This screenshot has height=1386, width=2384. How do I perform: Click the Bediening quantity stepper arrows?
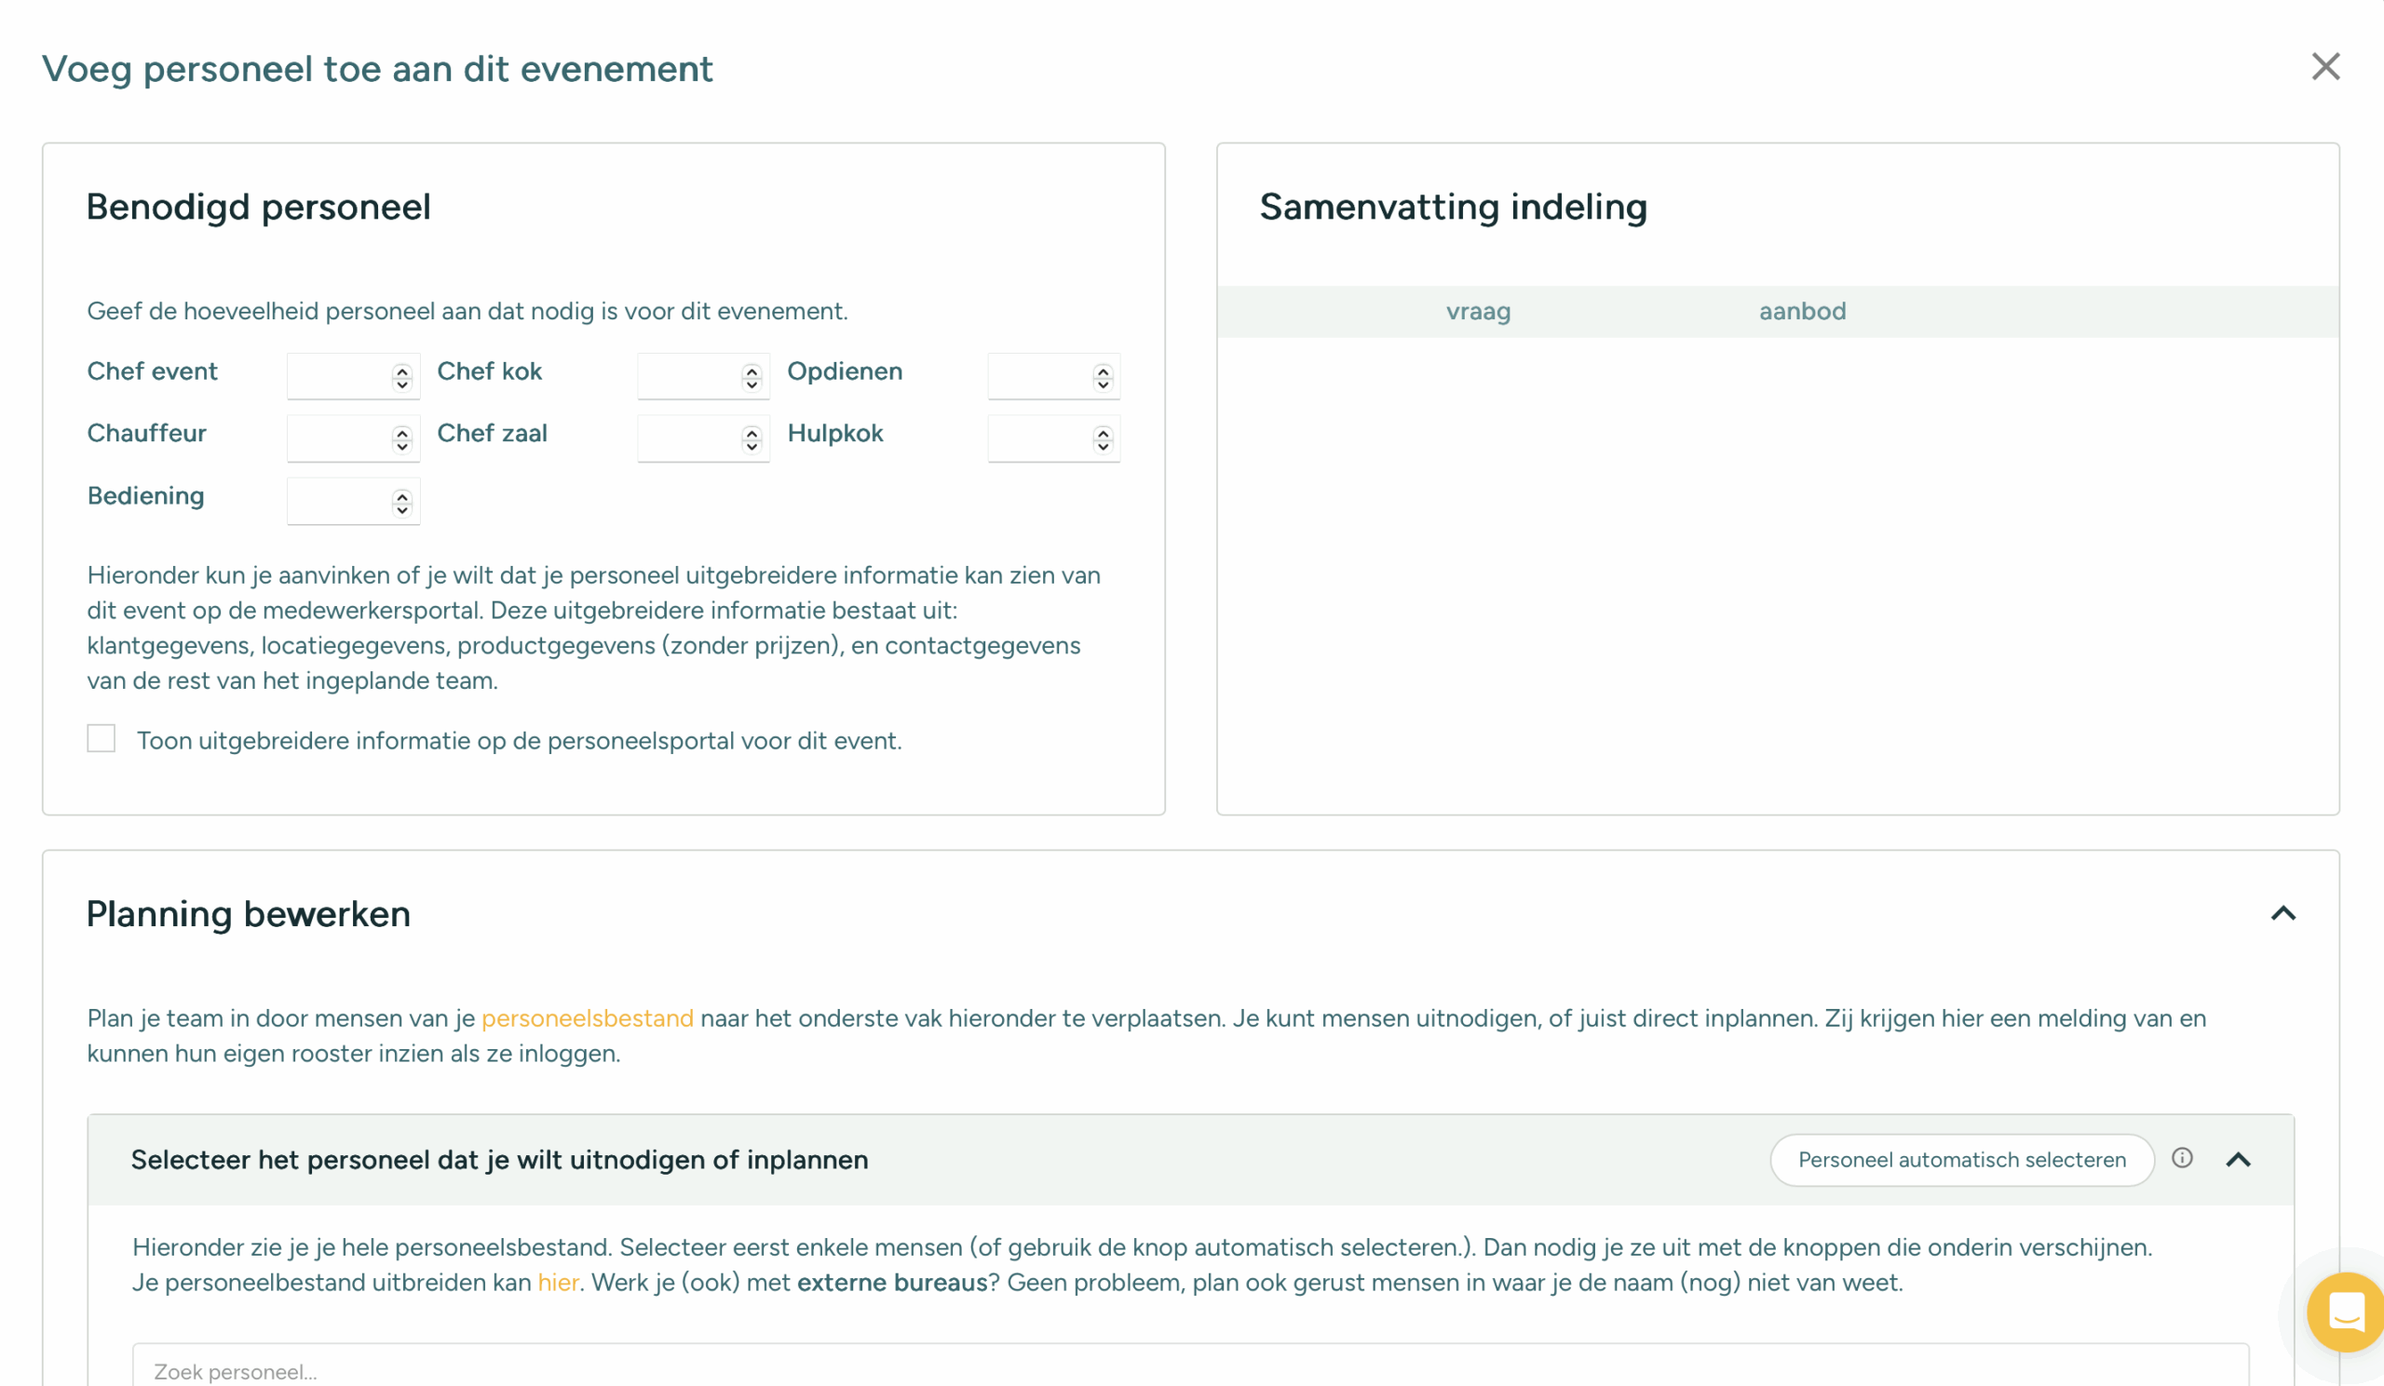pos(402,502)
